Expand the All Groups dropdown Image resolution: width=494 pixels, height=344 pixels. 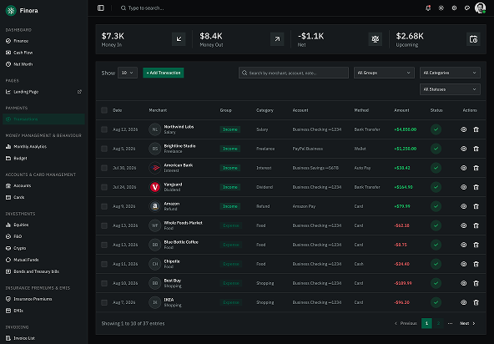(x=384, y=73)
